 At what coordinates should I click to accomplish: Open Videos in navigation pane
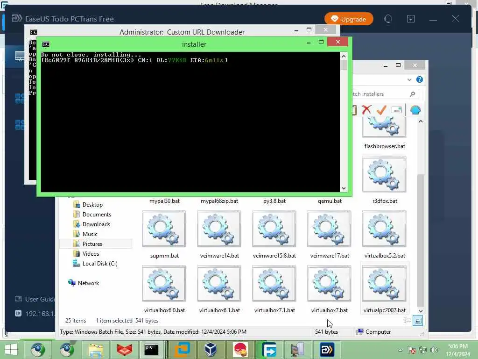click(x=91, y=253)
